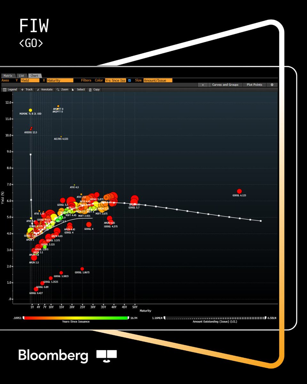307x384 pixels.
Task: Click the 6.5BLN amount label
Action: coord(272,318)
